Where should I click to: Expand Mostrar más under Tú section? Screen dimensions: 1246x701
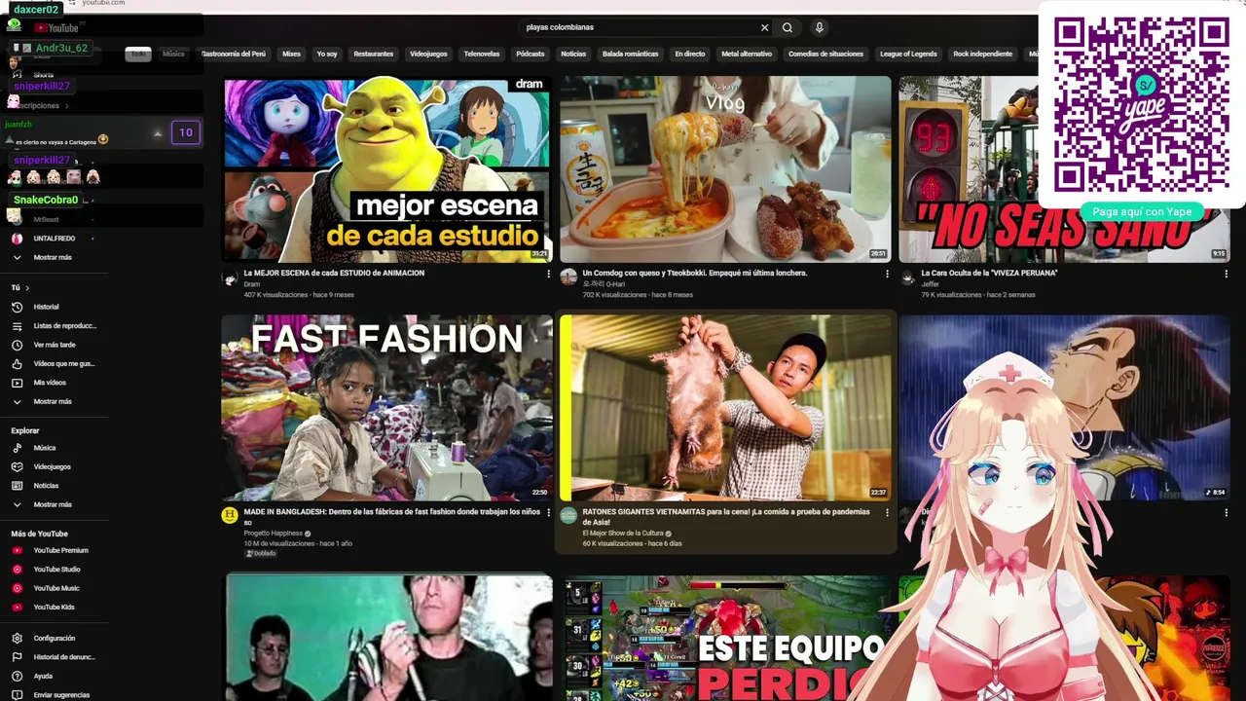(43, 401)
